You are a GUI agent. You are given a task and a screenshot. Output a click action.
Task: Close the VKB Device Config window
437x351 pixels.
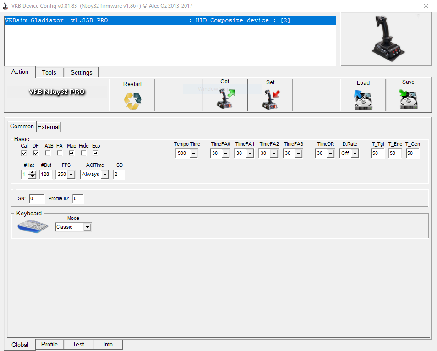click(426, 6)
